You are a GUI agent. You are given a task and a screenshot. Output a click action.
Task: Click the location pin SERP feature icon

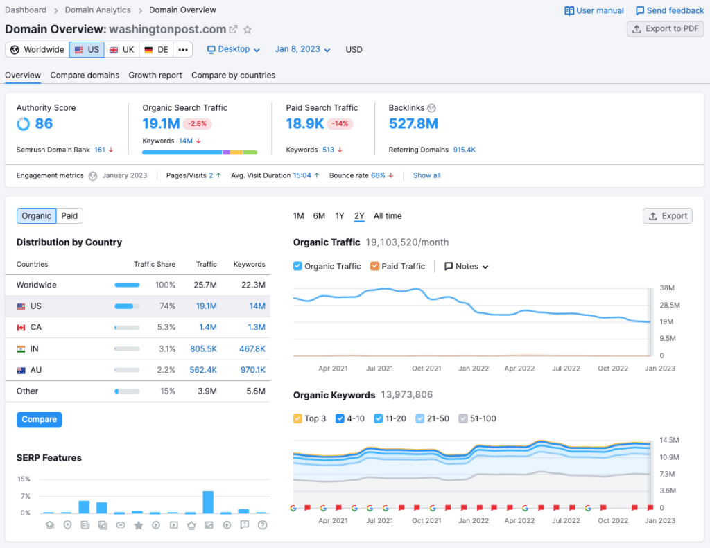click(67, 525)
